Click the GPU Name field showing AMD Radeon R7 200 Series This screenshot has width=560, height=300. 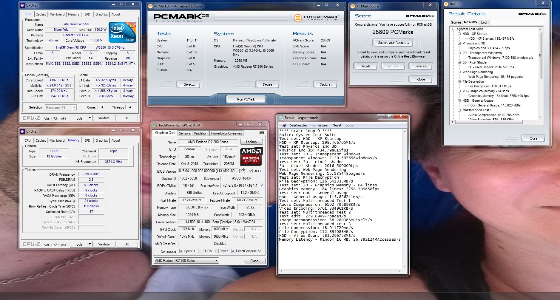point(208,142)
